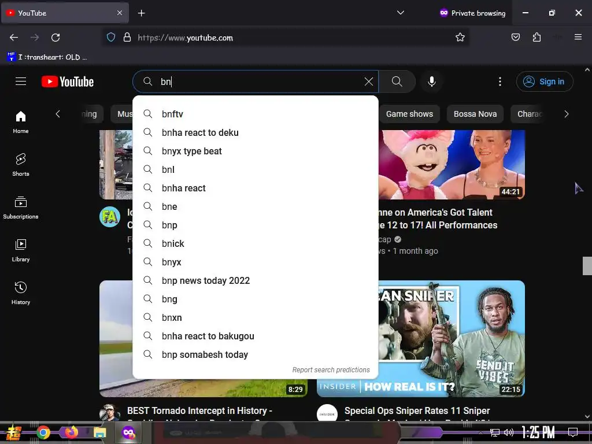Select the bnxn suggestion
592x444 pixels.
click(256, 317)
